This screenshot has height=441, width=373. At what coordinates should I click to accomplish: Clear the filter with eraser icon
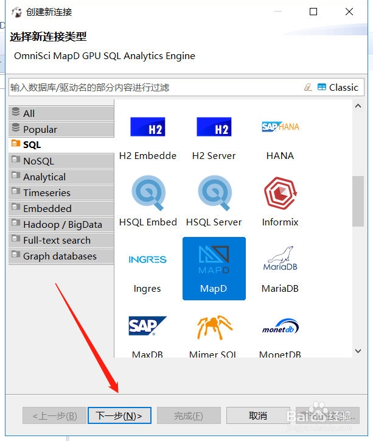[308, 88]
